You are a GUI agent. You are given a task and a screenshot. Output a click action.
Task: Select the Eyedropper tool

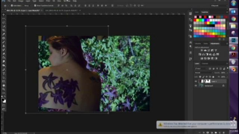[x=4, y=34]
